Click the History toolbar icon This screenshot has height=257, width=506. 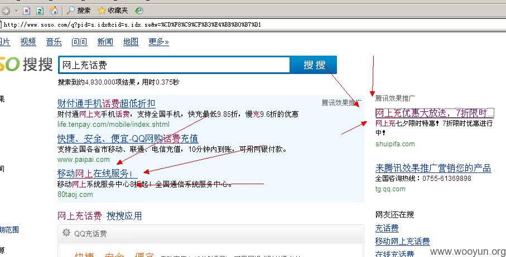point(139,11)
